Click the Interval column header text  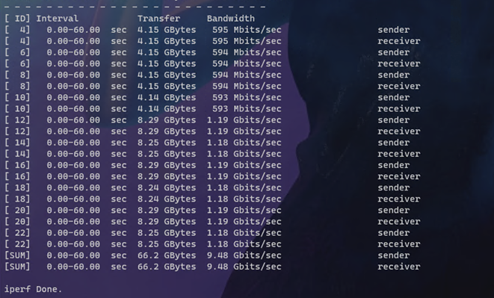58,19
